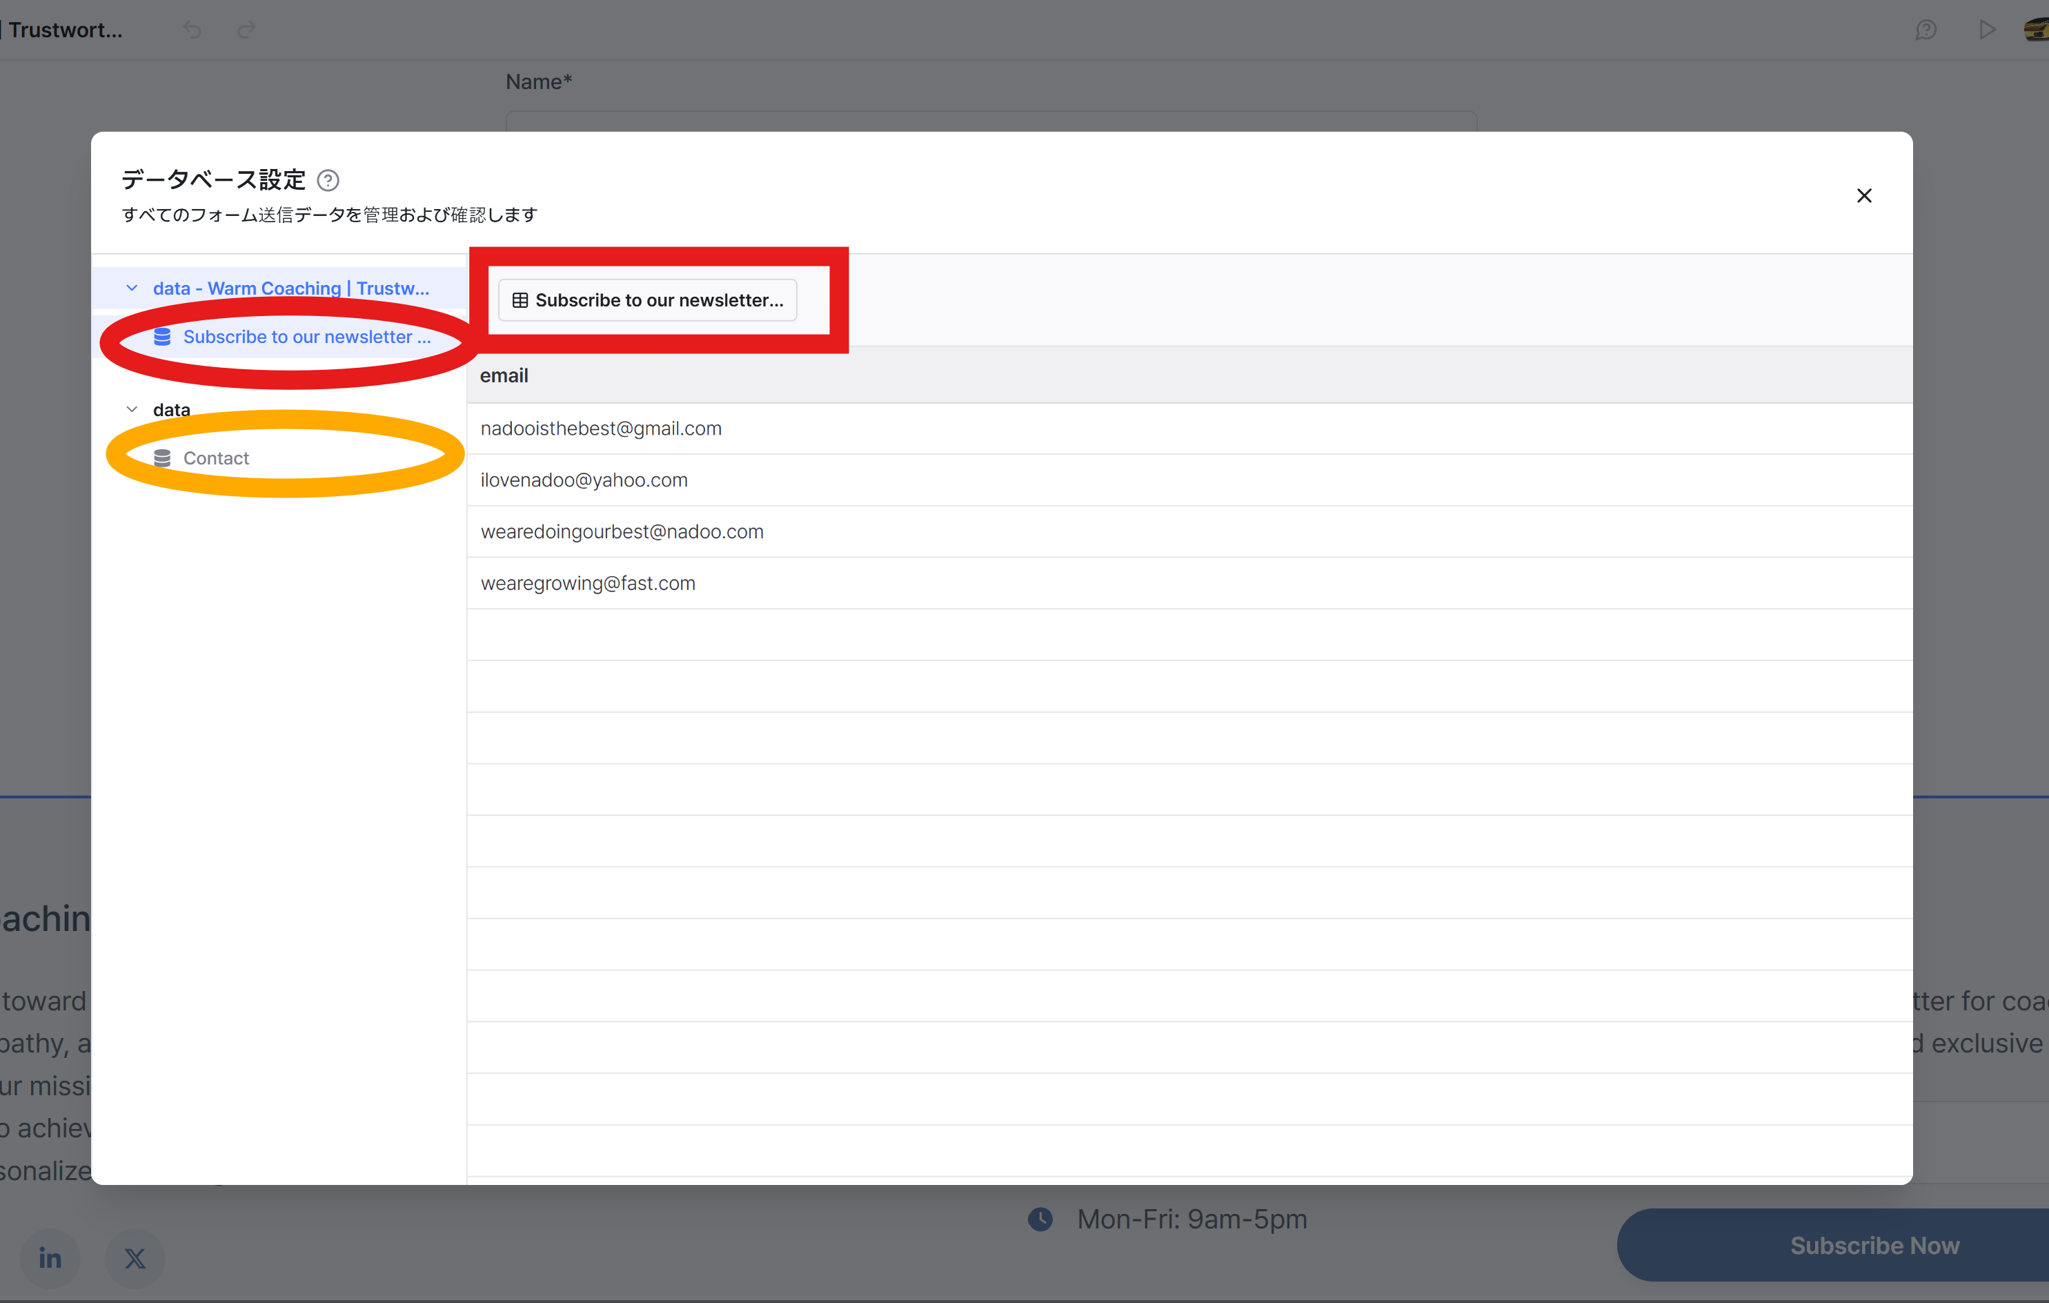Open the X social link
Screen dimensions: 2049x1303
pyautogui.click(x=135, y=1258)
